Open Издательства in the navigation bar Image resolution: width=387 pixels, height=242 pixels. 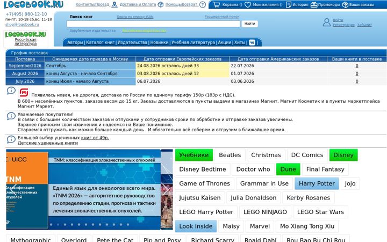[132, 42]
